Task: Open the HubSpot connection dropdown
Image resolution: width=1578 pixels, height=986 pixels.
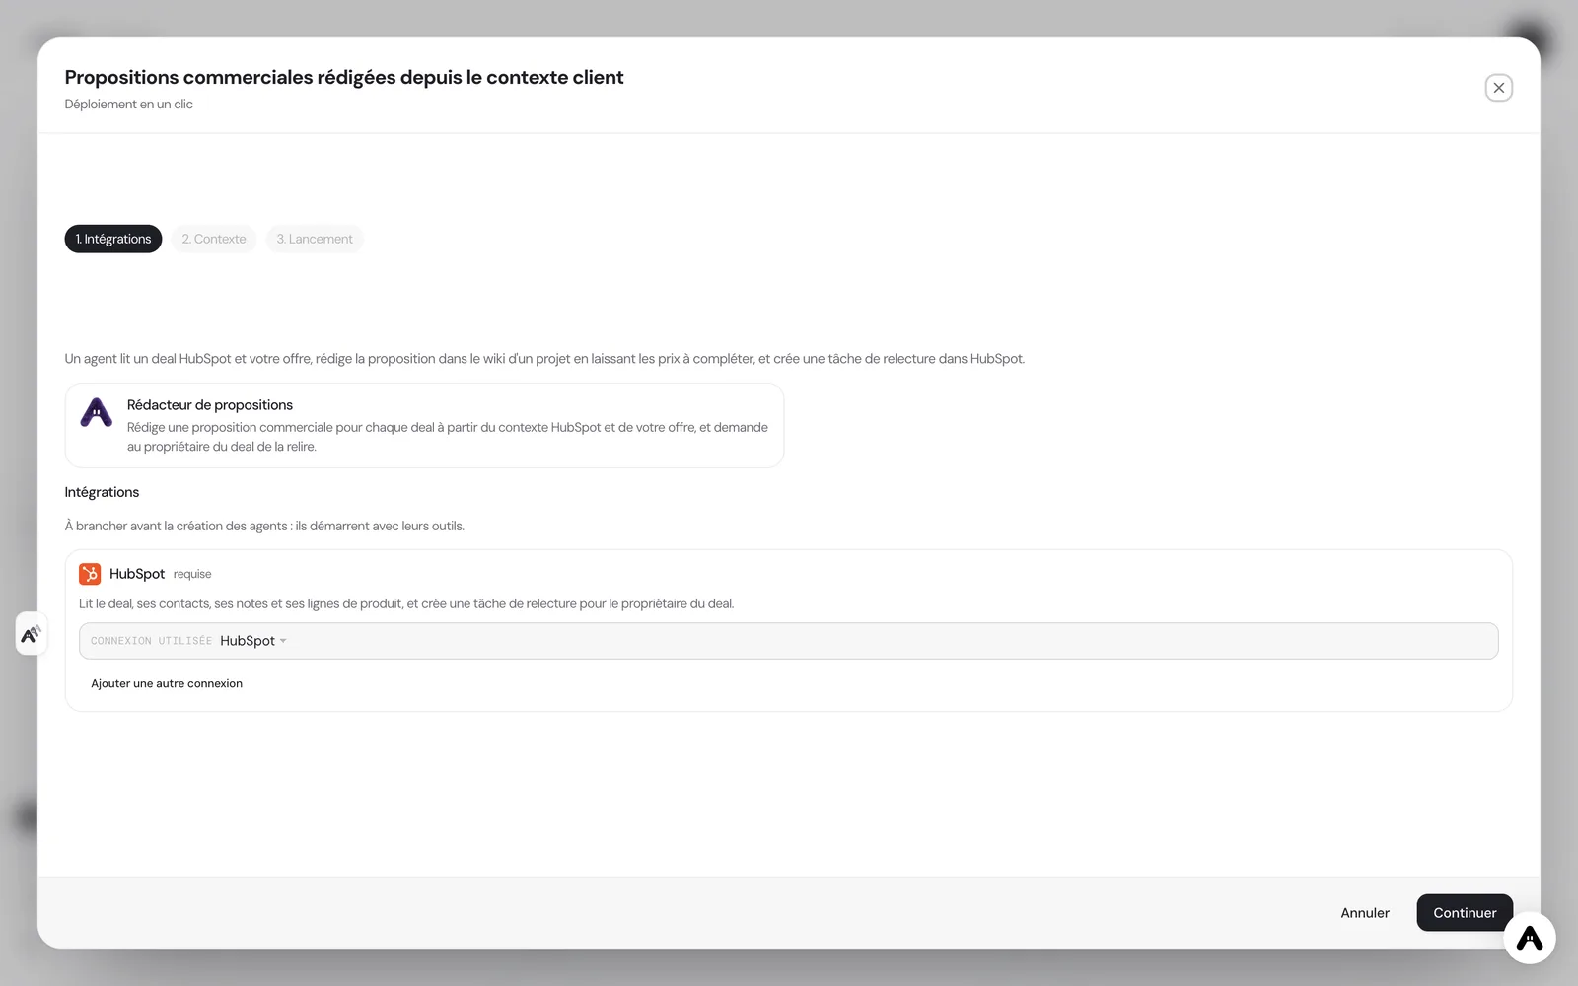Action: (253, 641)
